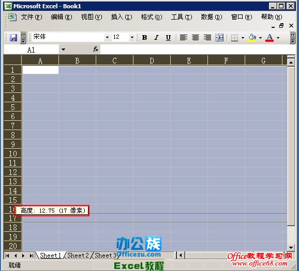This screenshot has height=271, width=299.
Task: Open the 文件(F) menu
Action: 32,17
